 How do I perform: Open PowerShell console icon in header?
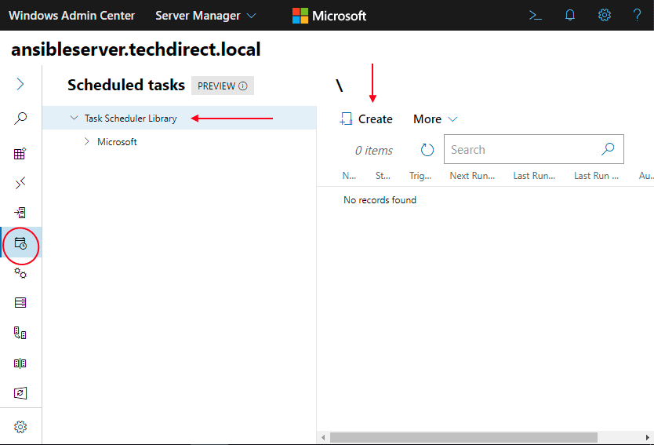pos(536,15)
